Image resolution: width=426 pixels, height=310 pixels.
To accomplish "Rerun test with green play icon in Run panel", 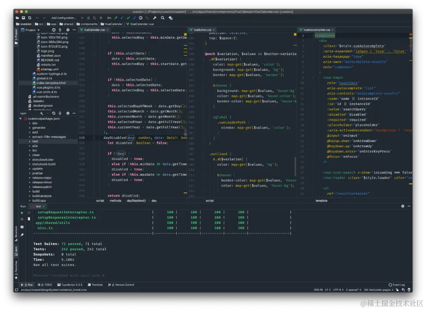I will [x=22, y=212].
